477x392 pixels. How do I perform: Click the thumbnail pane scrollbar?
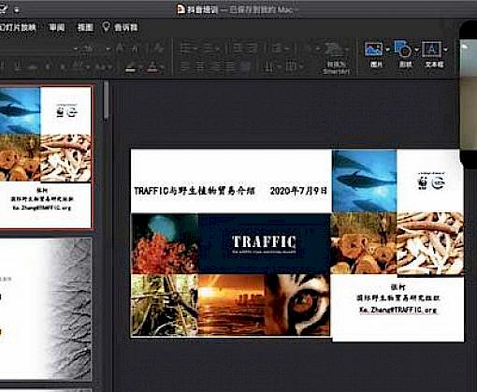point(107,100)
